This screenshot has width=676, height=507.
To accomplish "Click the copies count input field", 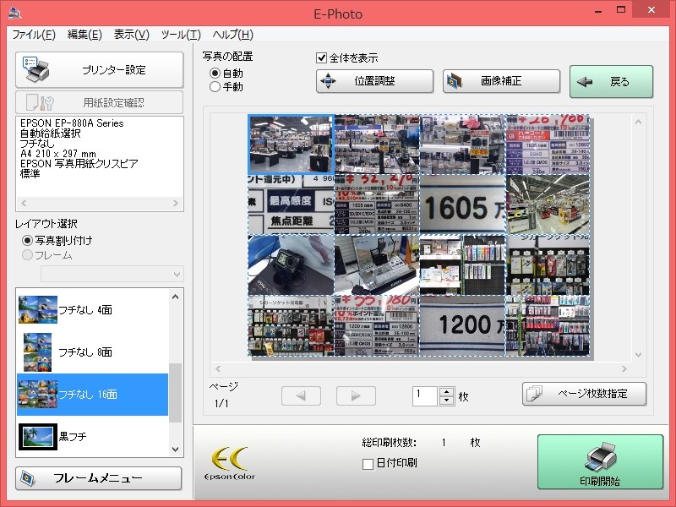I will tap(425, 395).
